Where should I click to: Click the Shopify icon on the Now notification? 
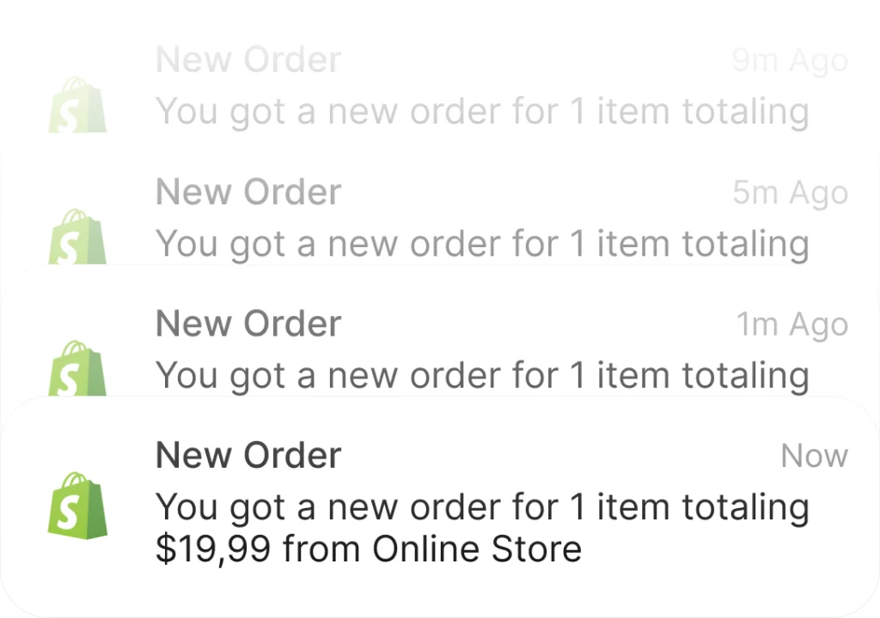(77, 506)
